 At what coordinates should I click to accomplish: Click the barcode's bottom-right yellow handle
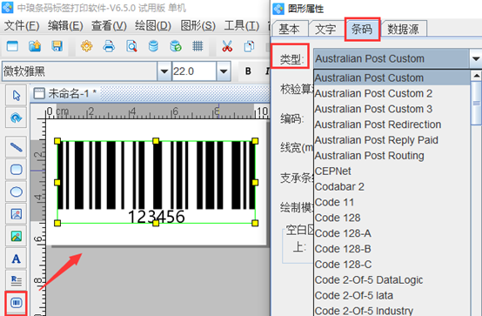click(255, 223)
